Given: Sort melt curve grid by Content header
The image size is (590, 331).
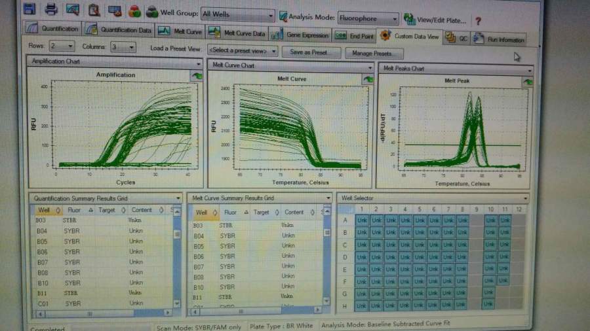Looking at the screenshot, I should [299, 213].
